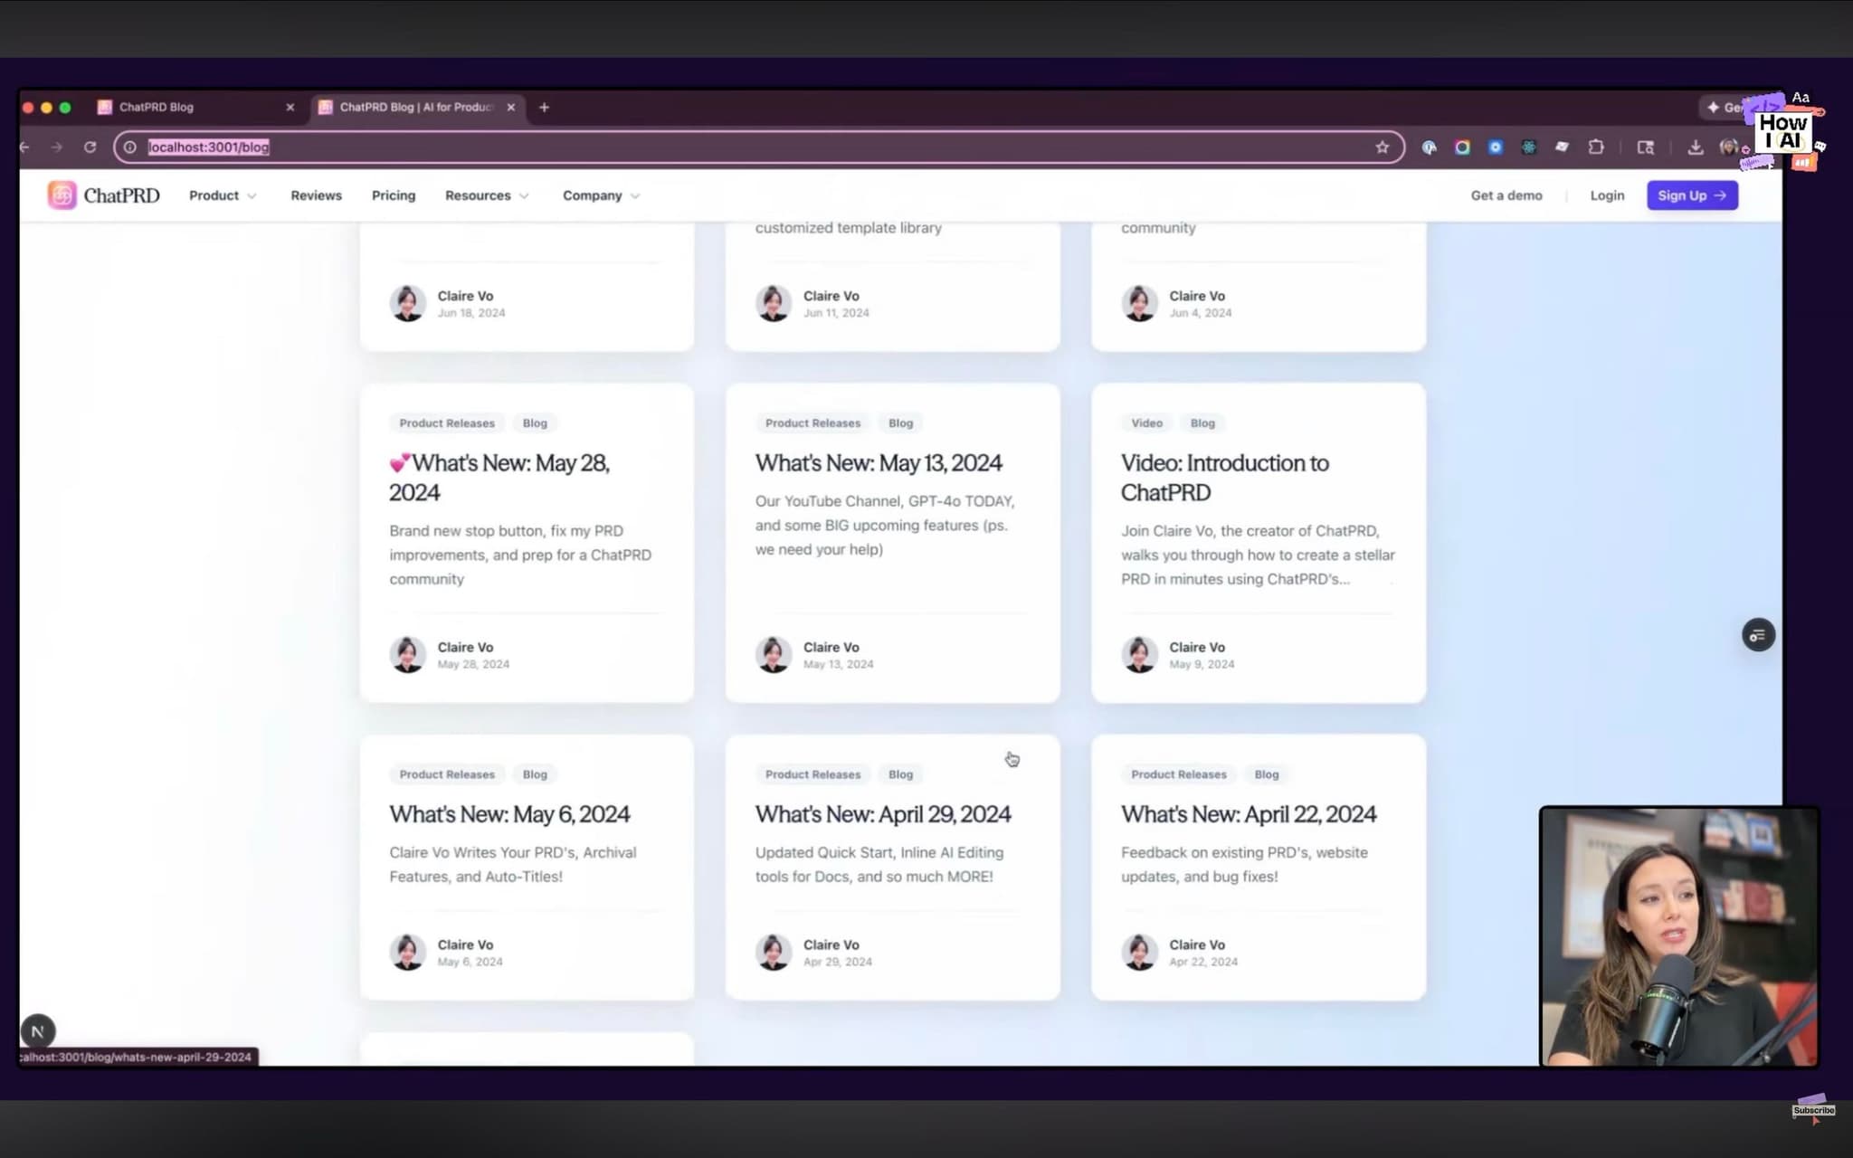Click the Sign Up button
Viewport: 1853px width, 1158px height.
point(1691,195)
